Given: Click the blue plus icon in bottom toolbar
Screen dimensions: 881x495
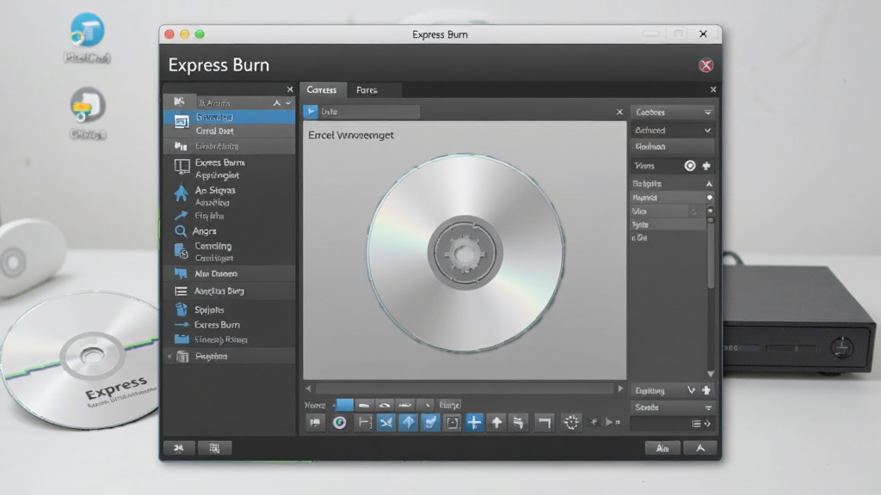Looking at the screenshot, I should tap(474, 423).
